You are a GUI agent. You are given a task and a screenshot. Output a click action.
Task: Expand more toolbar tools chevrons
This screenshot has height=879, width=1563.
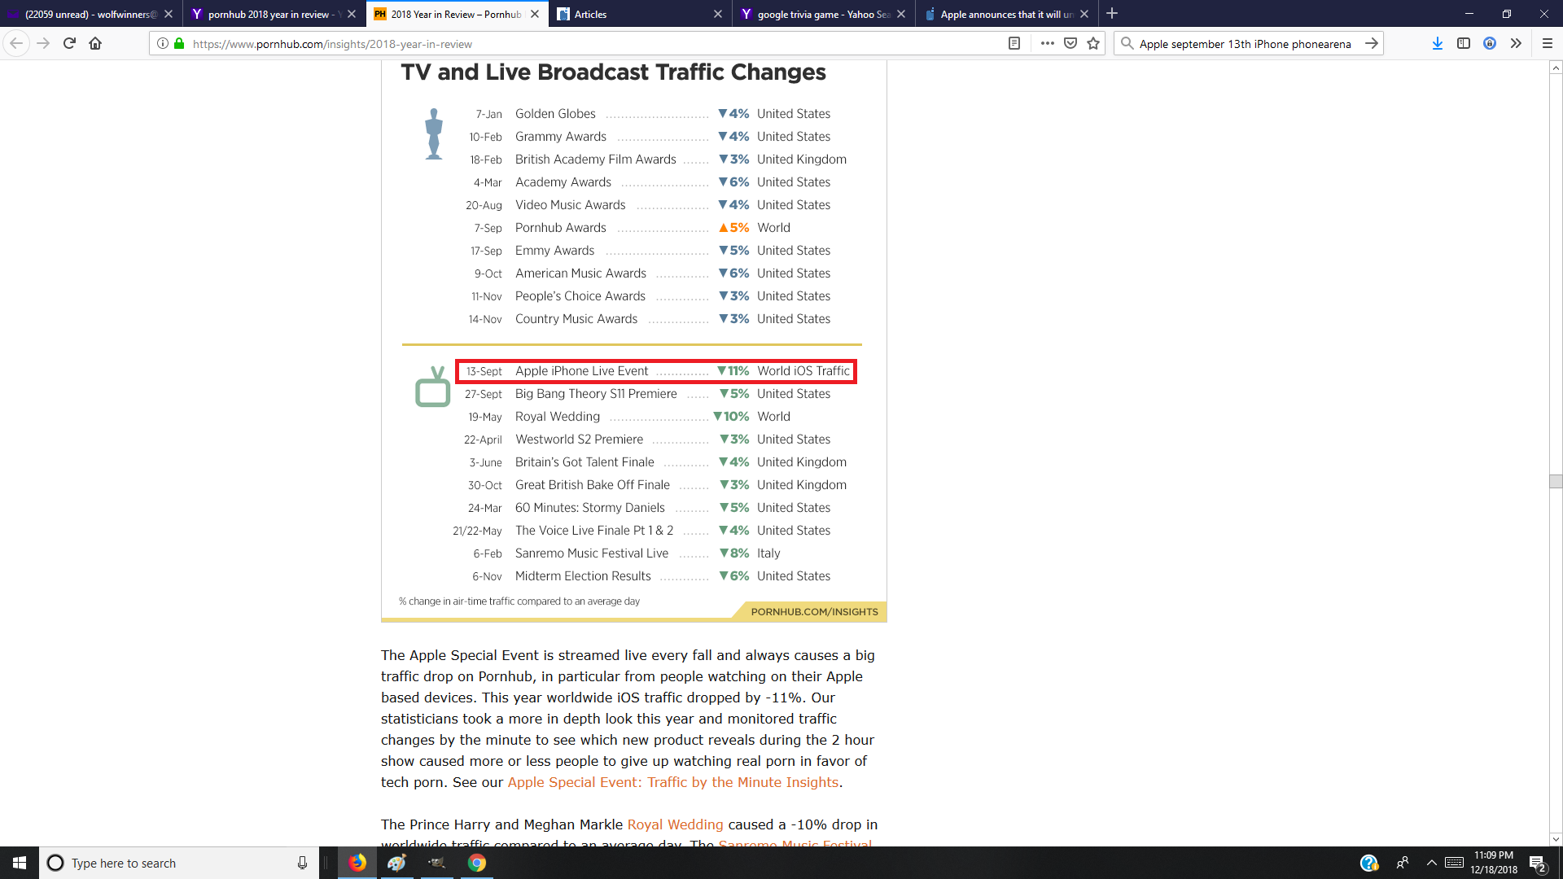[x=1516, y=43]
